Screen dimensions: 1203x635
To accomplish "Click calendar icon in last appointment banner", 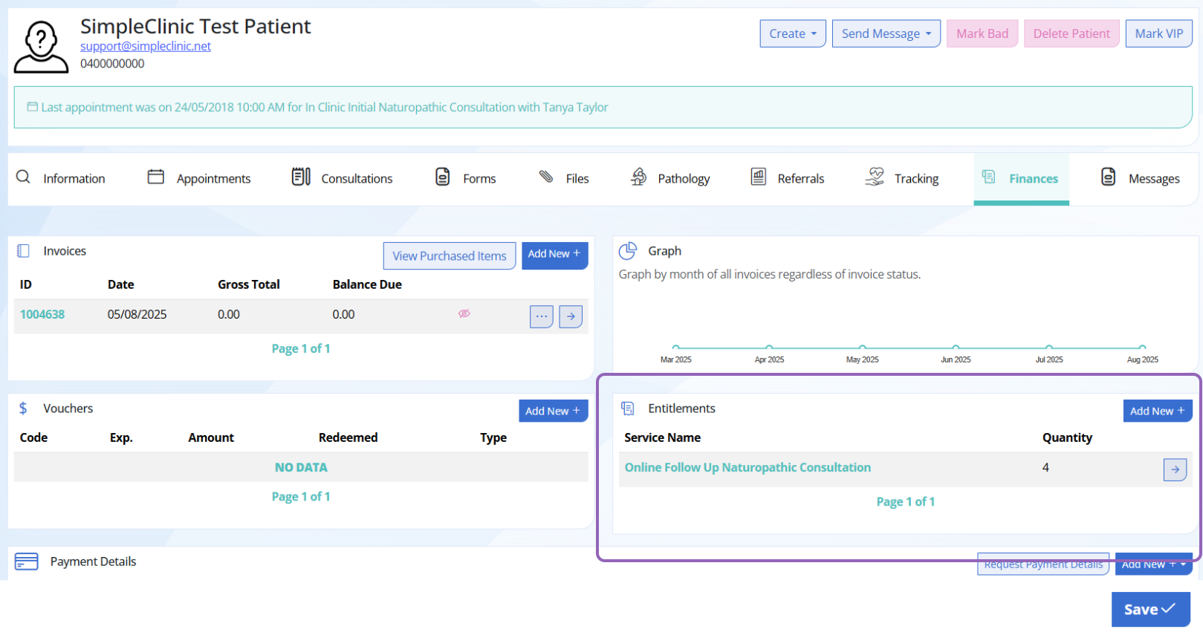I will click(33, 107).
